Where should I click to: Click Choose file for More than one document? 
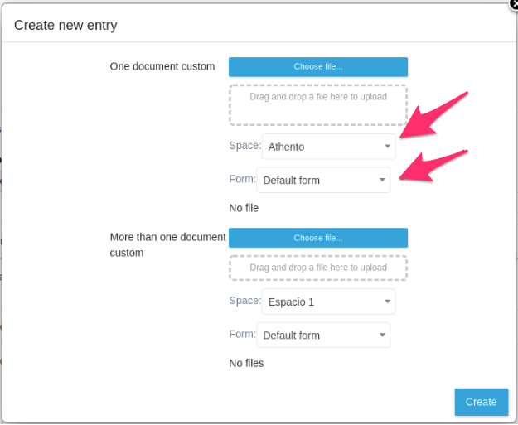click(x=318, y=238)
